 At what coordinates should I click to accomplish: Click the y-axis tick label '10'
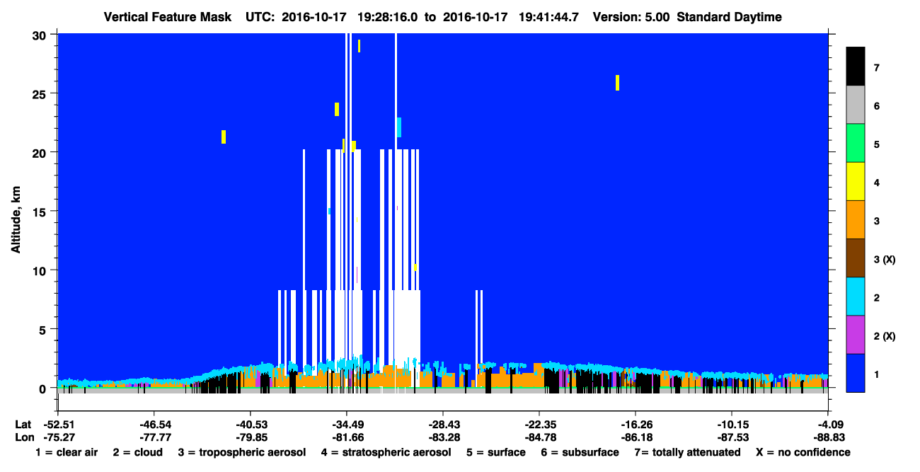point(40,270)
